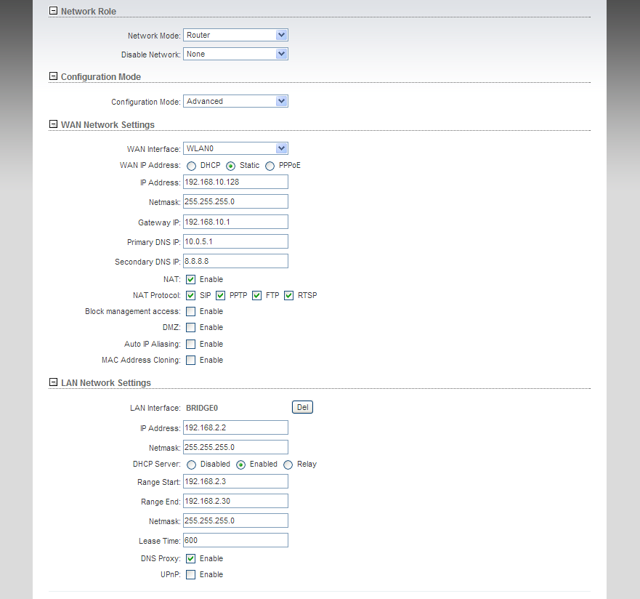The image size is (640, 599).
Task: Open the WAN Interface dropdown
Action: (x=235, y=148)
